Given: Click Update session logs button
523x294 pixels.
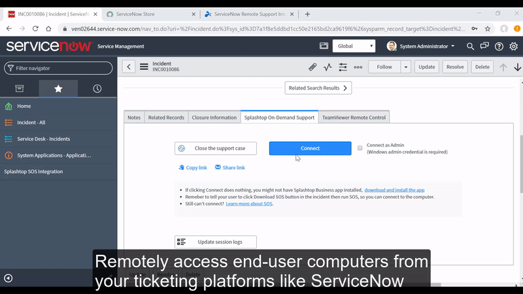Looking at the screenshot, I should coord(216,242).
